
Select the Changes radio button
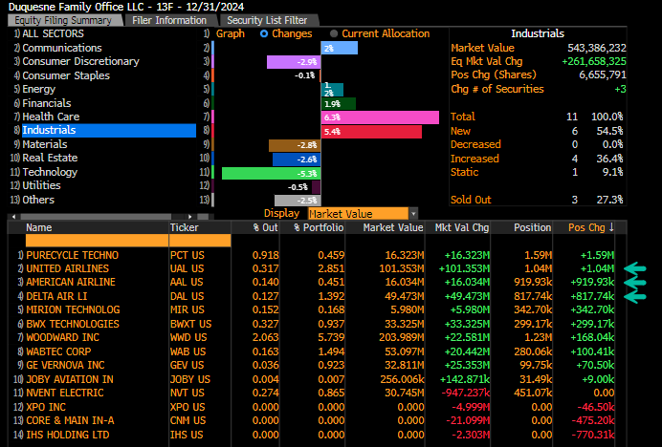pos(265,33)
